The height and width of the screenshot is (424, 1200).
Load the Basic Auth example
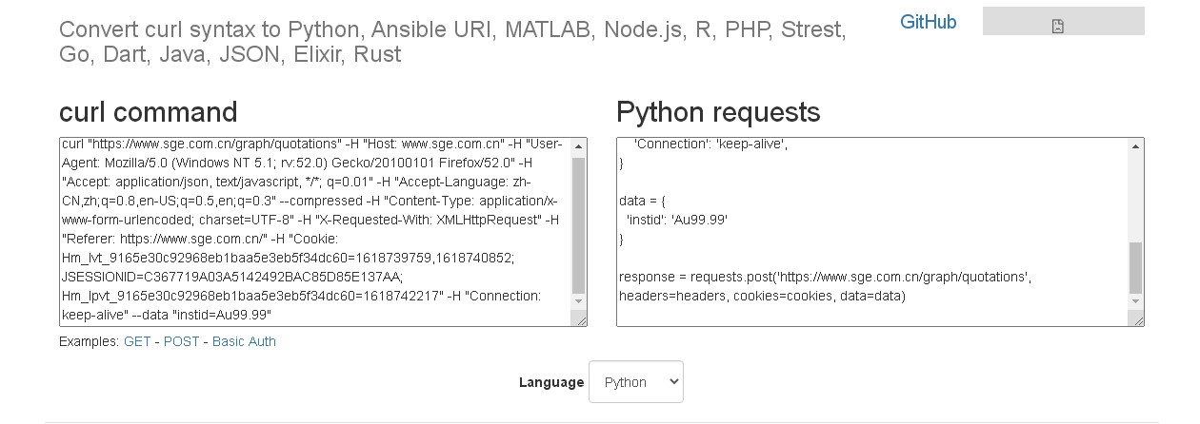(x=244, y=341)
